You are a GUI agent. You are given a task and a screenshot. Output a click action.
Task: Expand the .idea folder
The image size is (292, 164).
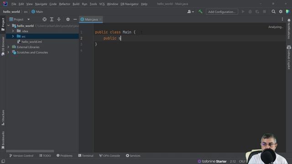(13, 31)
